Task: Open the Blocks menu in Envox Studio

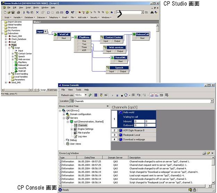Action: [36, 8]
